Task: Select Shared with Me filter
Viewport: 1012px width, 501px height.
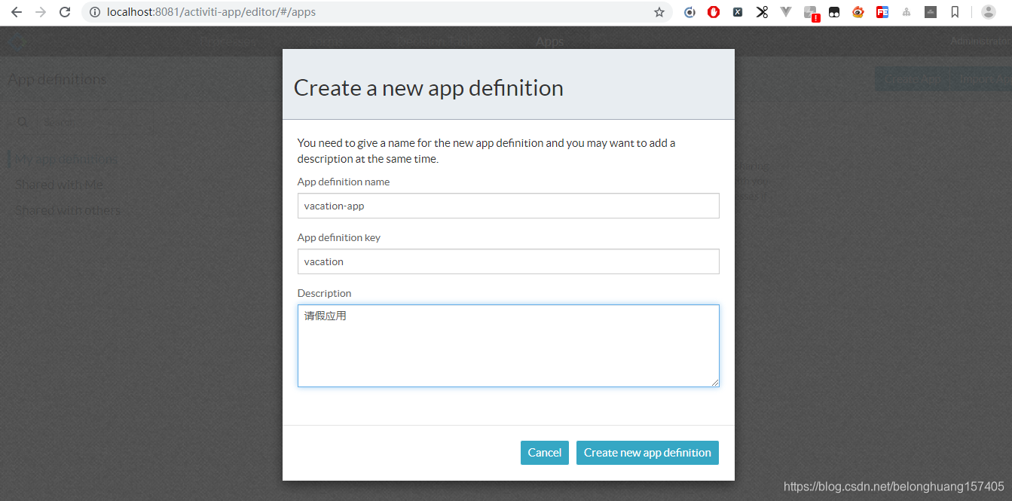Action: [x=59, y=185]
